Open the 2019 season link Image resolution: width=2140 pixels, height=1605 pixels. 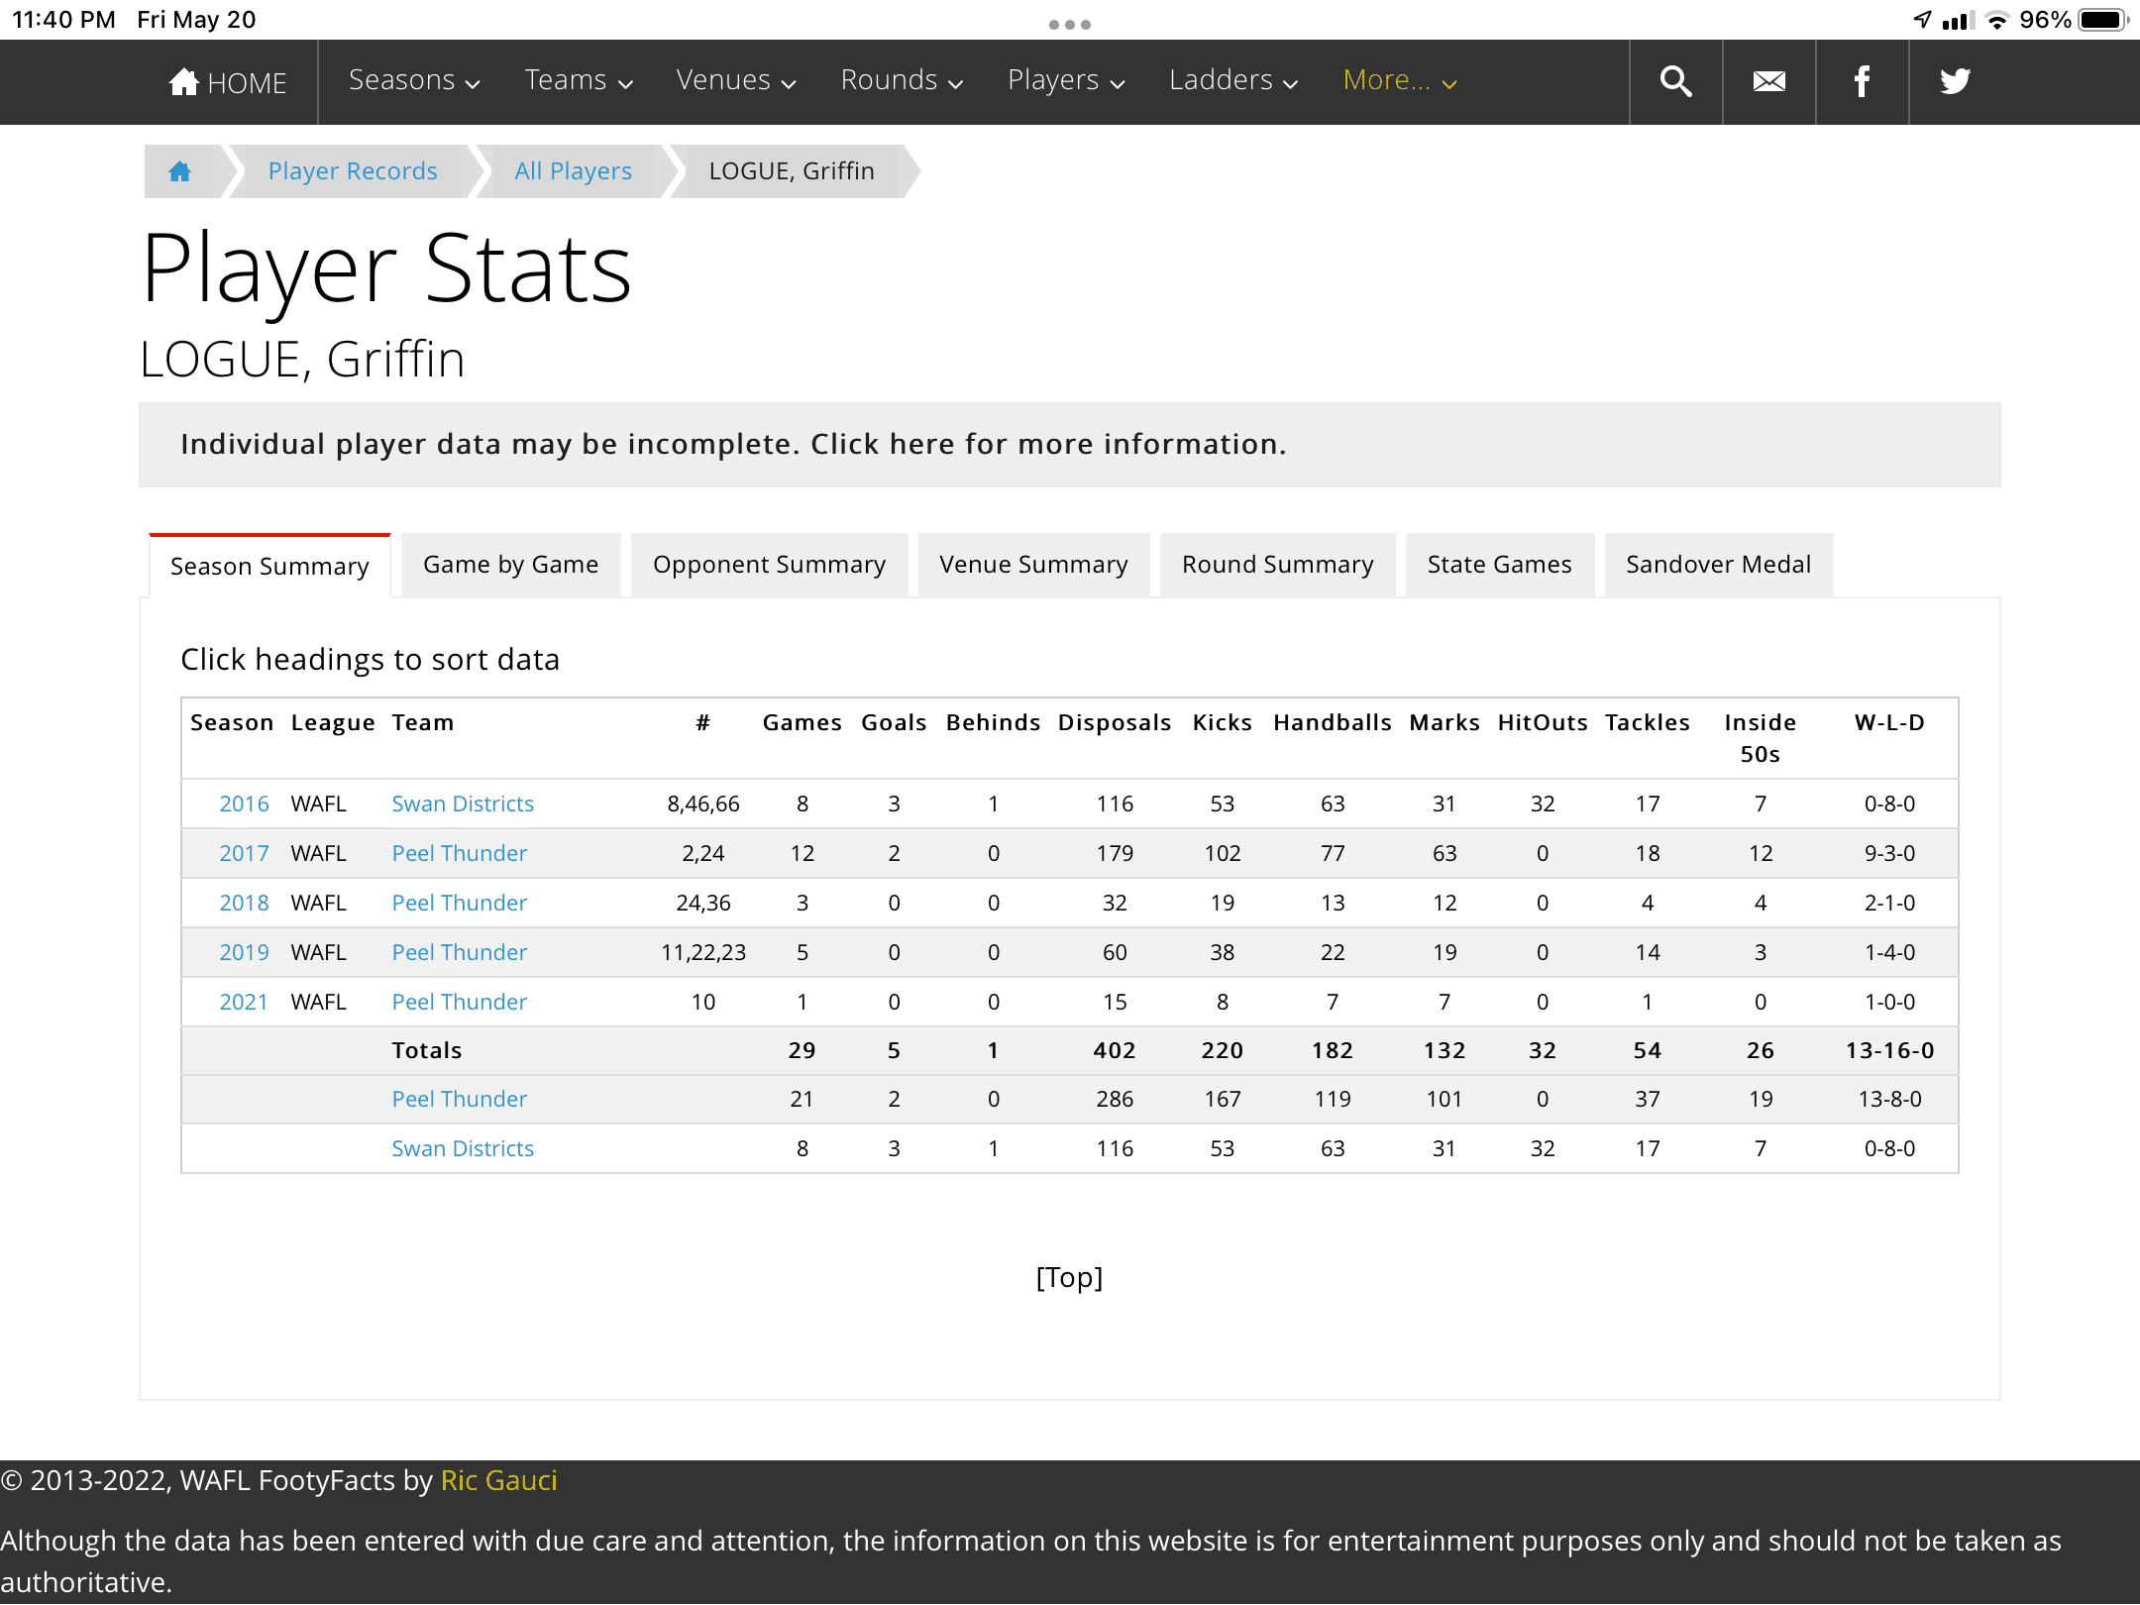tap(244, 952)
